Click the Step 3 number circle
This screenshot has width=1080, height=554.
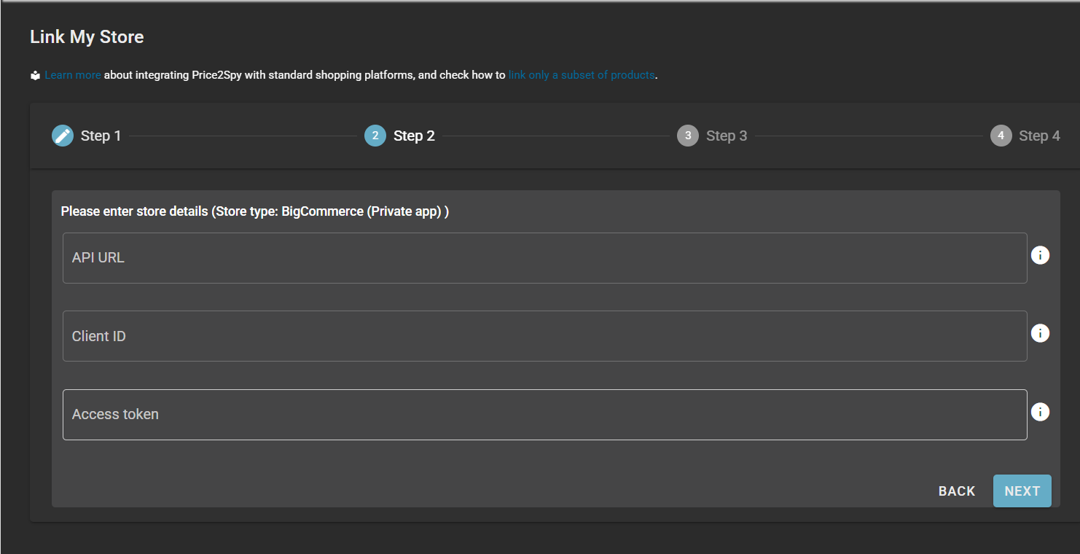click(688, 136)
